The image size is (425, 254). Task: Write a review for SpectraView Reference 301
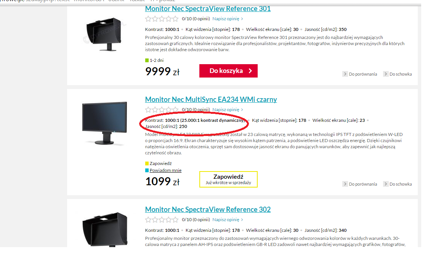coord(228,19)
